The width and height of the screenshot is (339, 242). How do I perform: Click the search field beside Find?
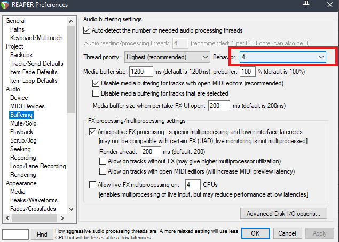tap(15, 235)
